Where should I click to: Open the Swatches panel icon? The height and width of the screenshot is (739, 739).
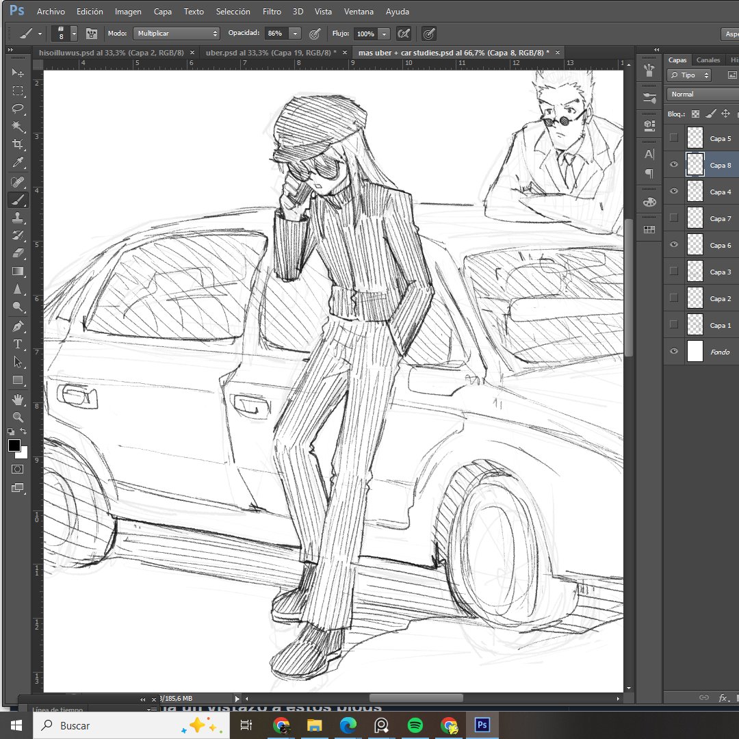point(649,229)
